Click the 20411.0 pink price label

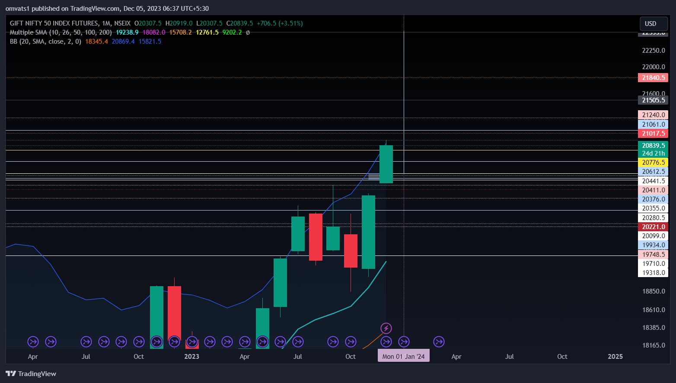(x=653, y=190)
